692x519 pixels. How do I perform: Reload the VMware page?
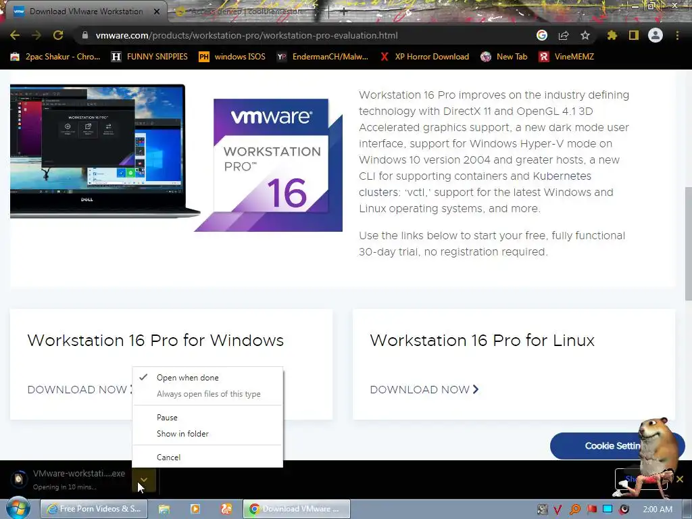tap(58, 35)
